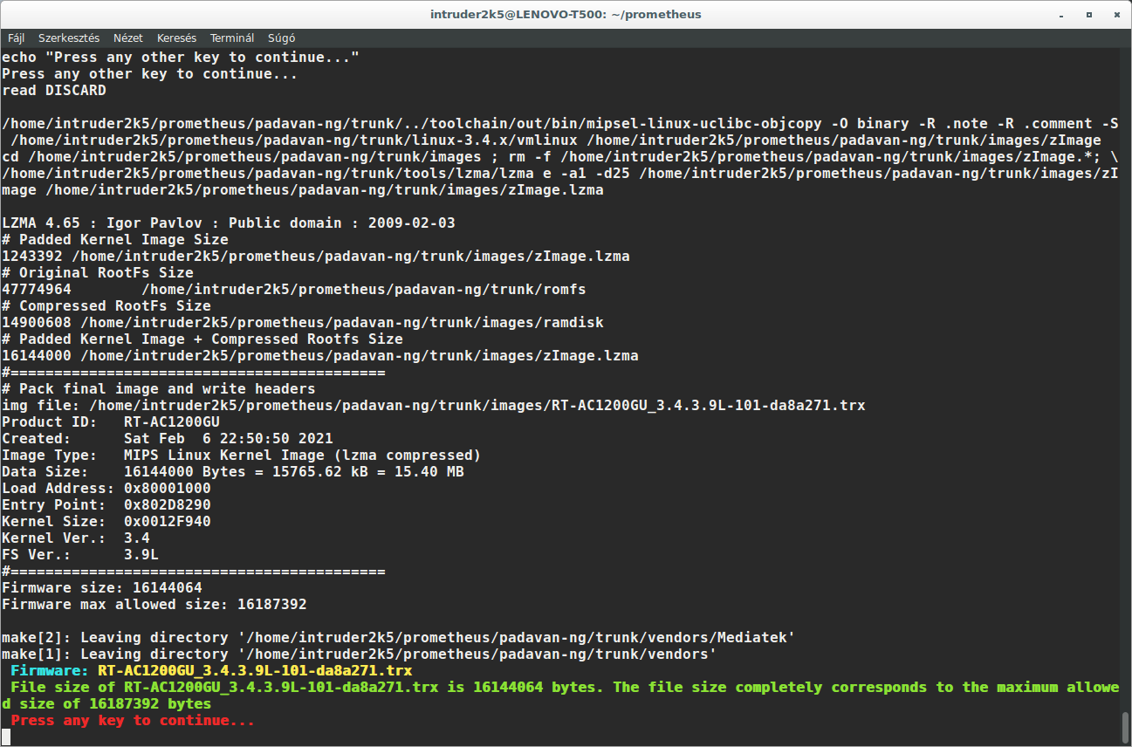Click the 'LZMA 4.65 : Igor Pavlov' line
Screen dimensions: 1132x747
click(229, 223)
